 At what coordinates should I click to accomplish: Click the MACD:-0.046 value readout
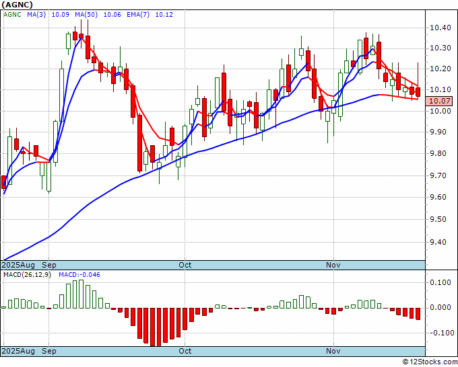(79, 275)
